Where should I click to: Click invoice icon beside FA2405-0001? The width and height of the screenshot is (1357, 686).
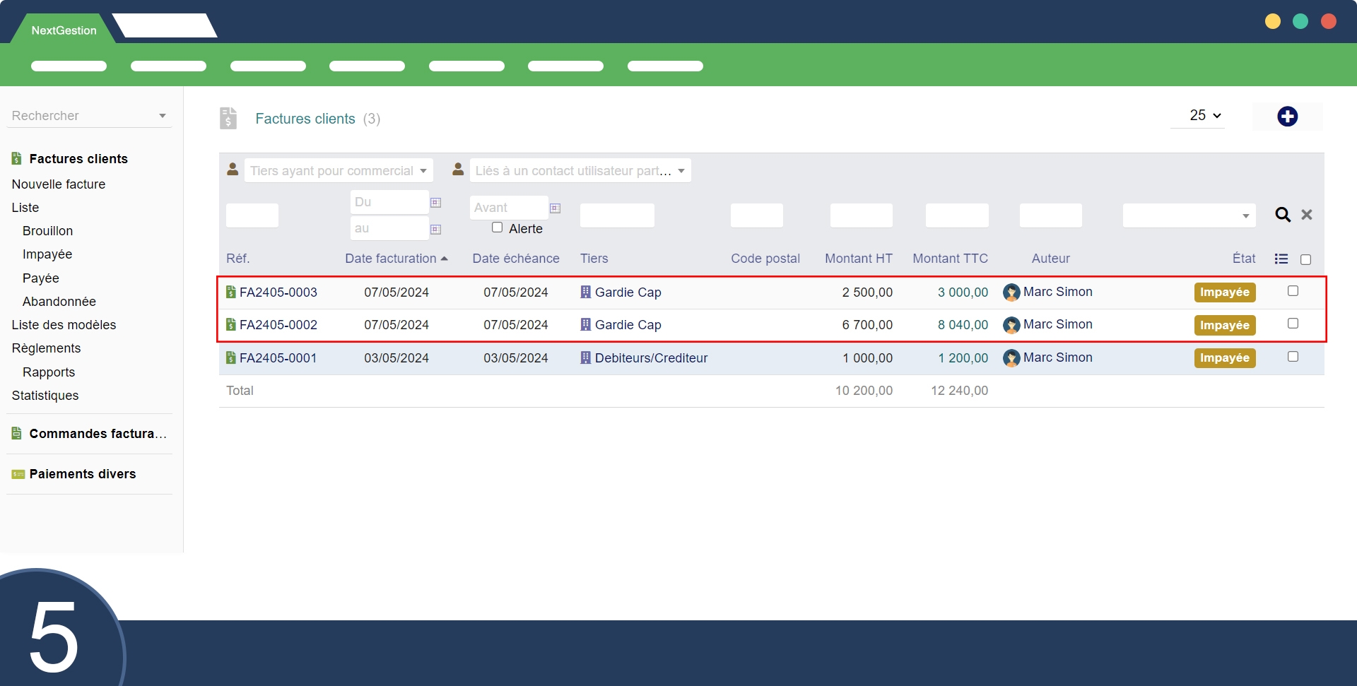click(230, 358)
